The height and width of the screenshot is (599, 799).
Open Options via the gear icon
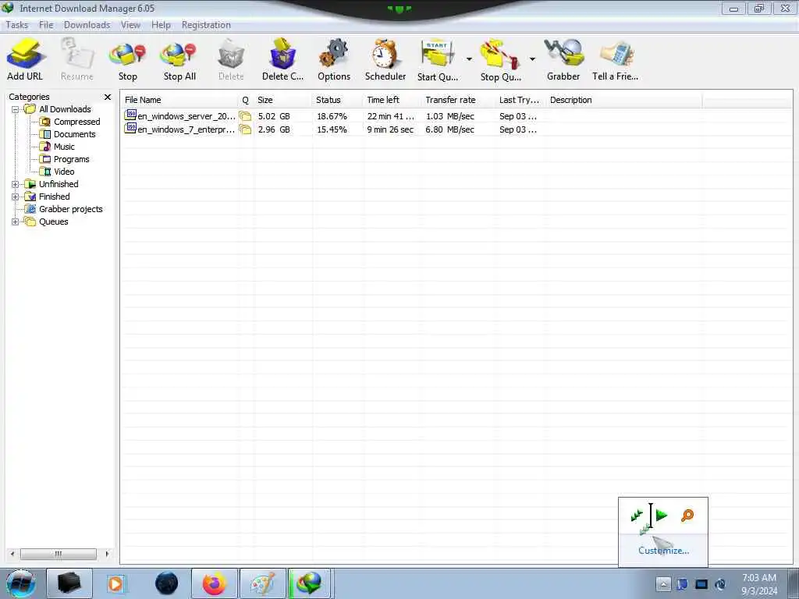pos(334,54)
